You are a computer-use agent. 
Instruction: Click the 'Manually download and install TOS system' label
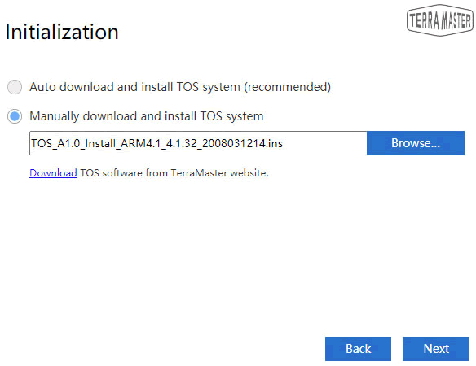click(x=147, y=116)
